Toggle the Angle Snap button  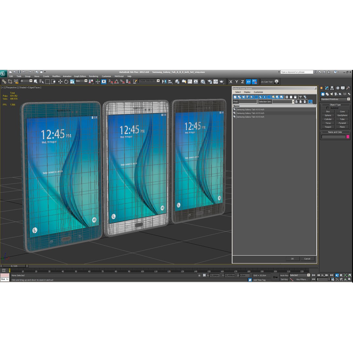(116, 81)
